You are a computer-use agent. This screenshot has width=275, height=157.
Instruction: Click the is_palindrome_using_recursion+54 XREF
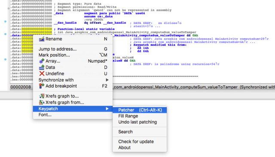(187, 64)
